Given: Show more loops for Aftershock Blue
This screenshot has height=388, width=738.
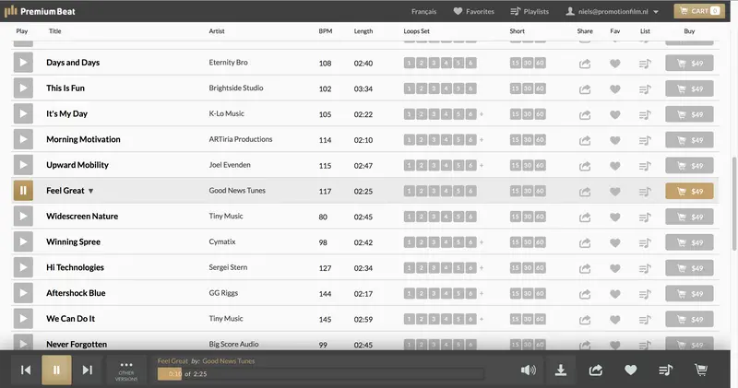Looking at the screenshot, I should pyautogui.click(x=482, y=293).
